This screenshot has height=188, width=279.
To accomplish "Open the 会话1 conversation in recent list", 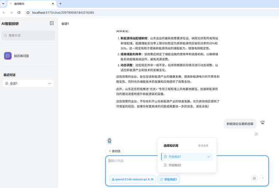I will point(28,84).
